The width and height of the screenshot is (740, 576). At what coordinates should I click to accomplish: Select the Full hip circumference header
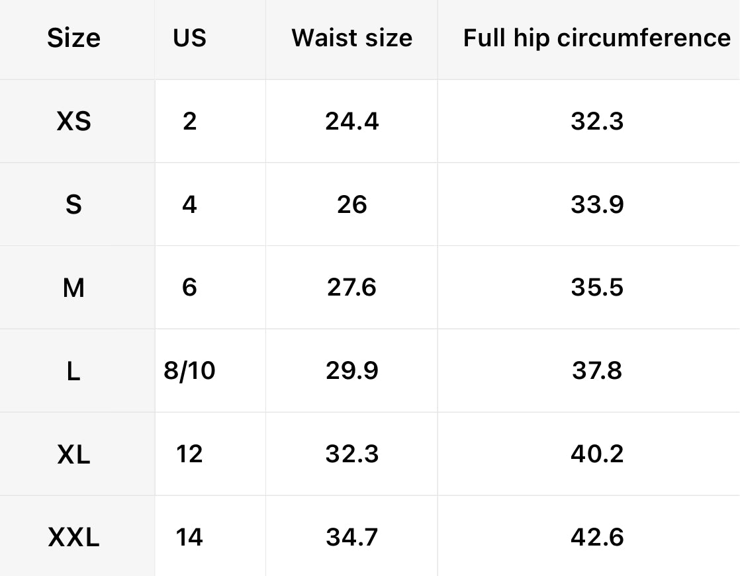click(x=596, y=38)
